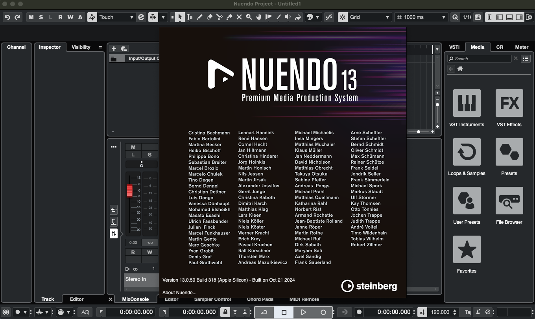Switch to the Meter tab
This screenshot has height=319, width=535.
point(522,47)
